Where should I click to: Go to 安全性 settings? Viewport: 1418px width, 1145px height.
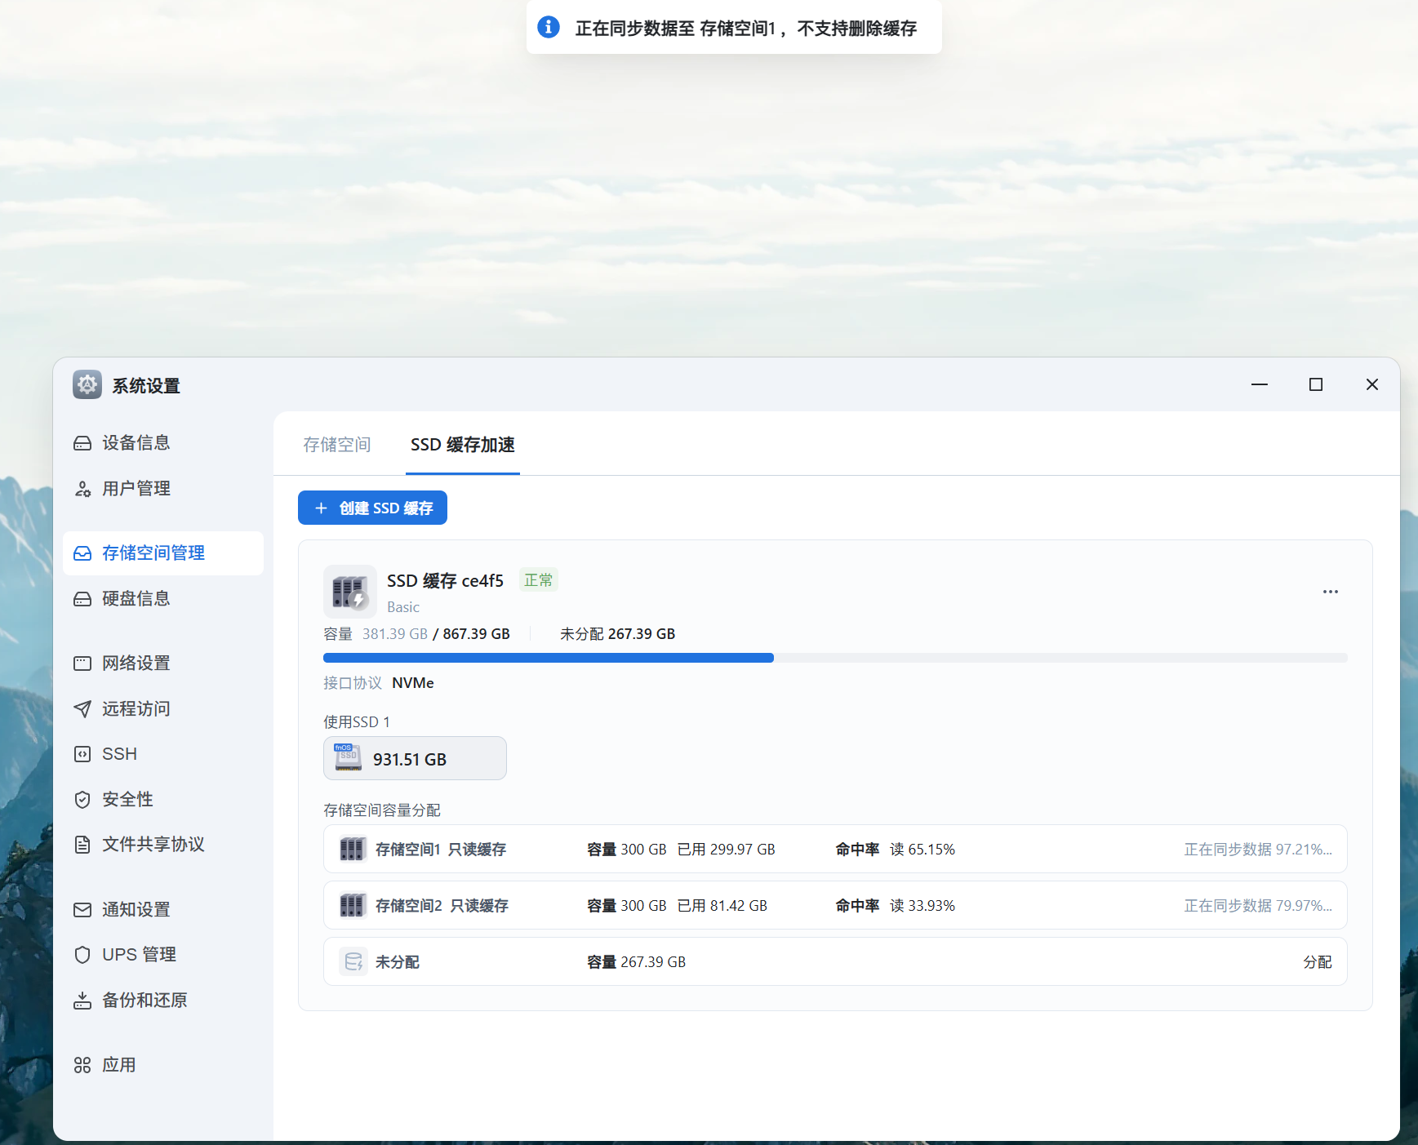[163, 800]
